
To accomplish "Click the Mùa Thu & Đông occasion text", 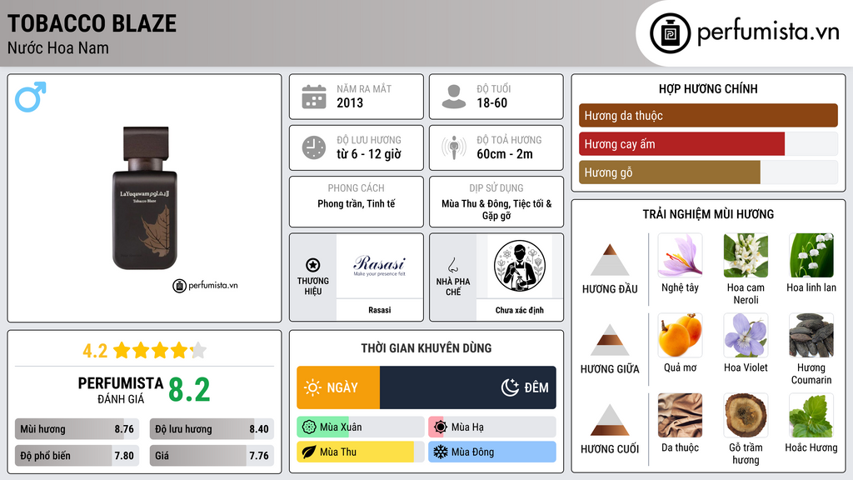I will (x=496, y=209).
